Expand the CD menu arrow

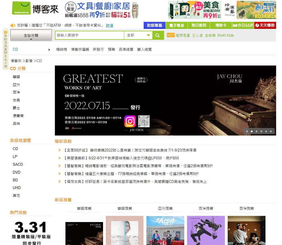[x=49, y=50]
